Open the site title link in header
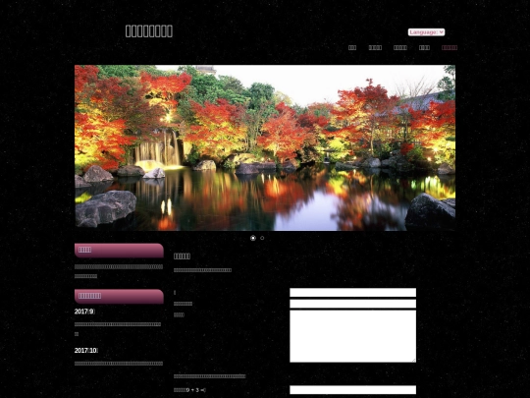Screen dimensions: 530x398 (x=149, y=31)
